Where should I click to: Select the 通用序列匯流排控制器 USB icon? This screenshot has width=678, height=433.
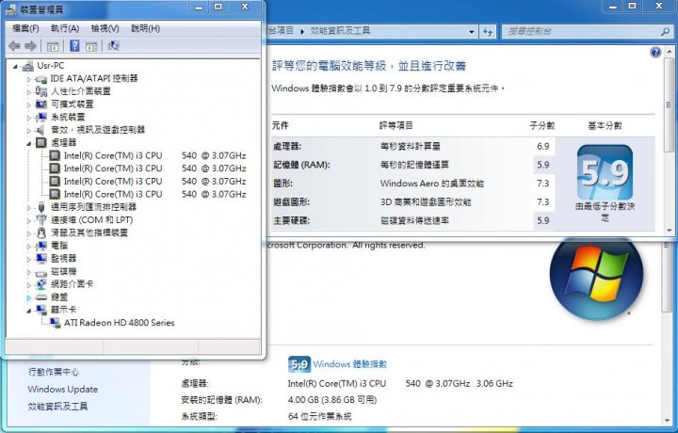click(x=41, y=207)
